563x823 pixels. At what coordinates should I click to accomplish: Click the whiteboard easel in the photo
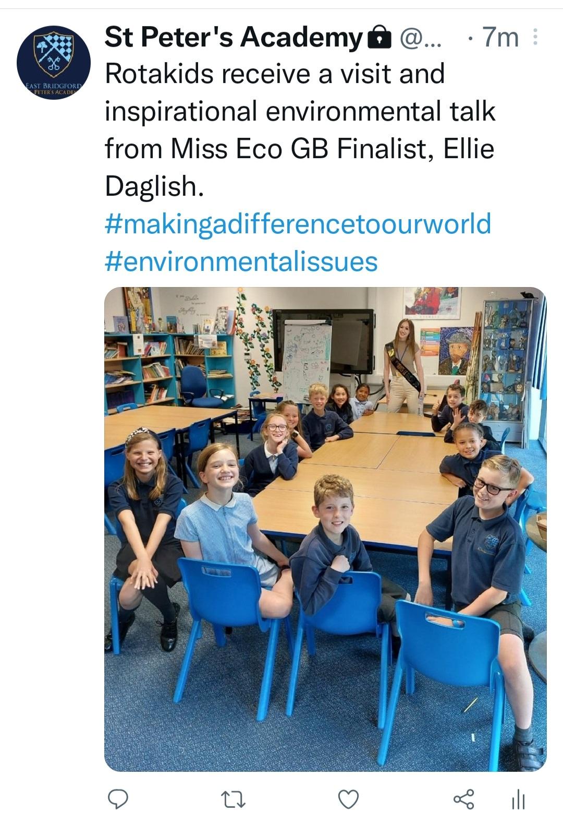307,360
